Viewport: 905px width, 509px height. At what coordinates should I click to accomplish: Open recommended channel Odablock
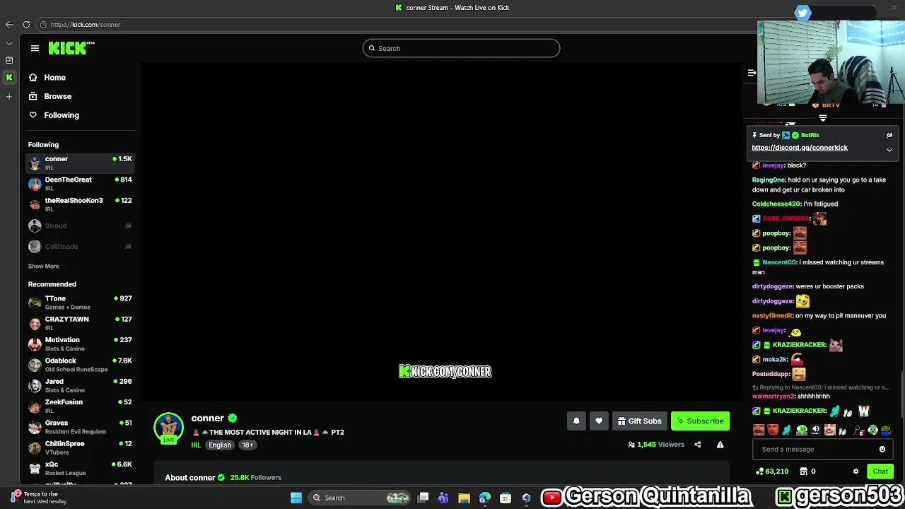point(80,364)
